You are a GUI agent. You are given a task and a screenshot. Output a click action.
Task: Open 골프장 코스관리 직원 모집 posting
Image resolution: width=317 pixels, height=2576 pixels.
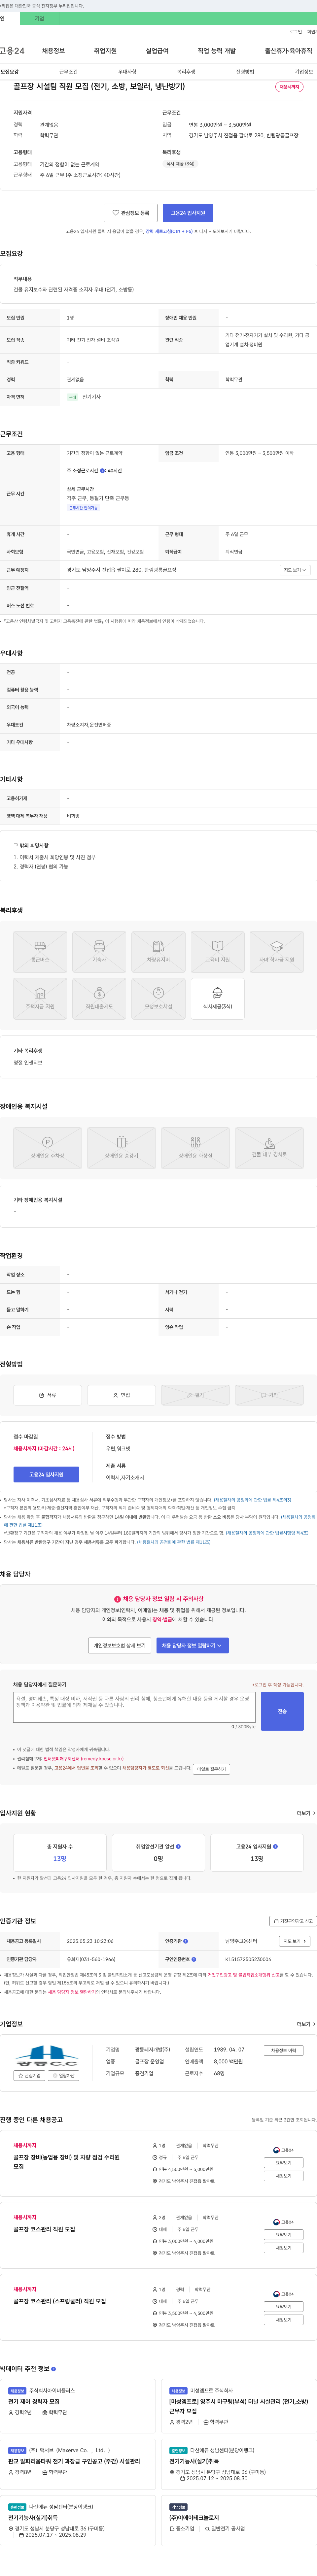44,2229
